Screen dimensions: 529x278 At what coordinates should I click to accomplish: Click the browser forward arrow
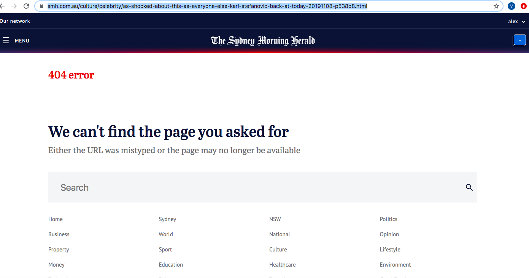(x=14, y=6)
